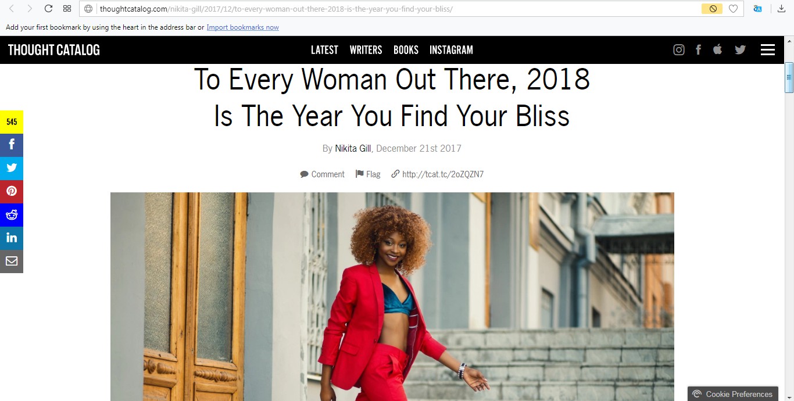Open Facebook page from header icon
The image size is (794, 401).
(x=698, y=50)
